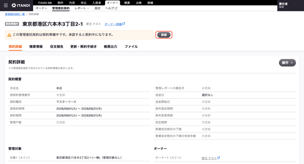Click the 管理レポートの報告月 label
Screen dimensions: 304x164
pyautogui.click(x=170, y=88)
